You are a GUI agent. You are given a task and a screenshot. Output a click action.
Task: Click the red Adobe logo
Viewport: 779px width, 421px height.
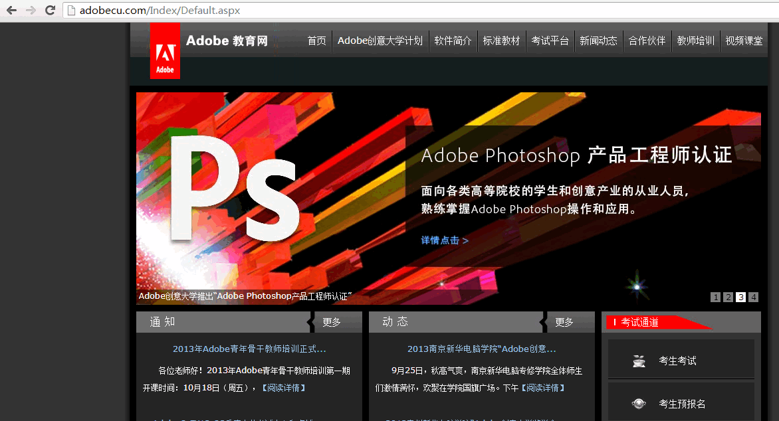[165, 51]
